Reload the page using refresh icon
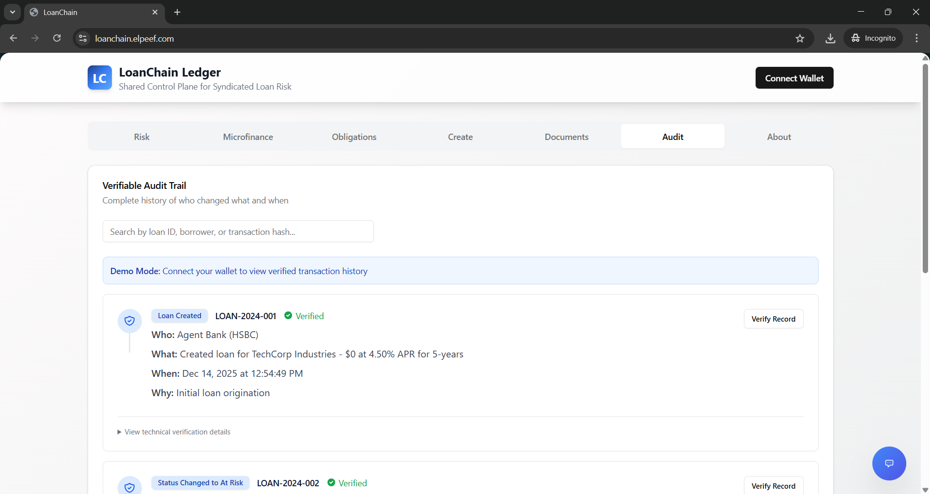930x494 pixels. [x=57, y=38]
